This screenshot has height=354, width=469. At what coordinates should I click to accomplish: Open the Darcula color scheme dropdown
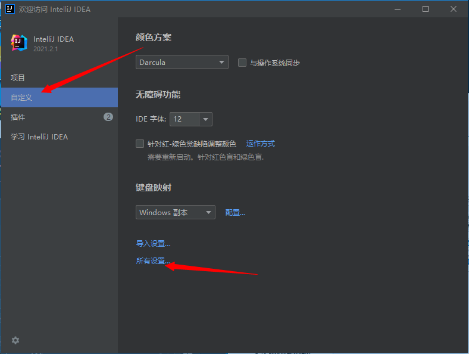pos(182,62)
